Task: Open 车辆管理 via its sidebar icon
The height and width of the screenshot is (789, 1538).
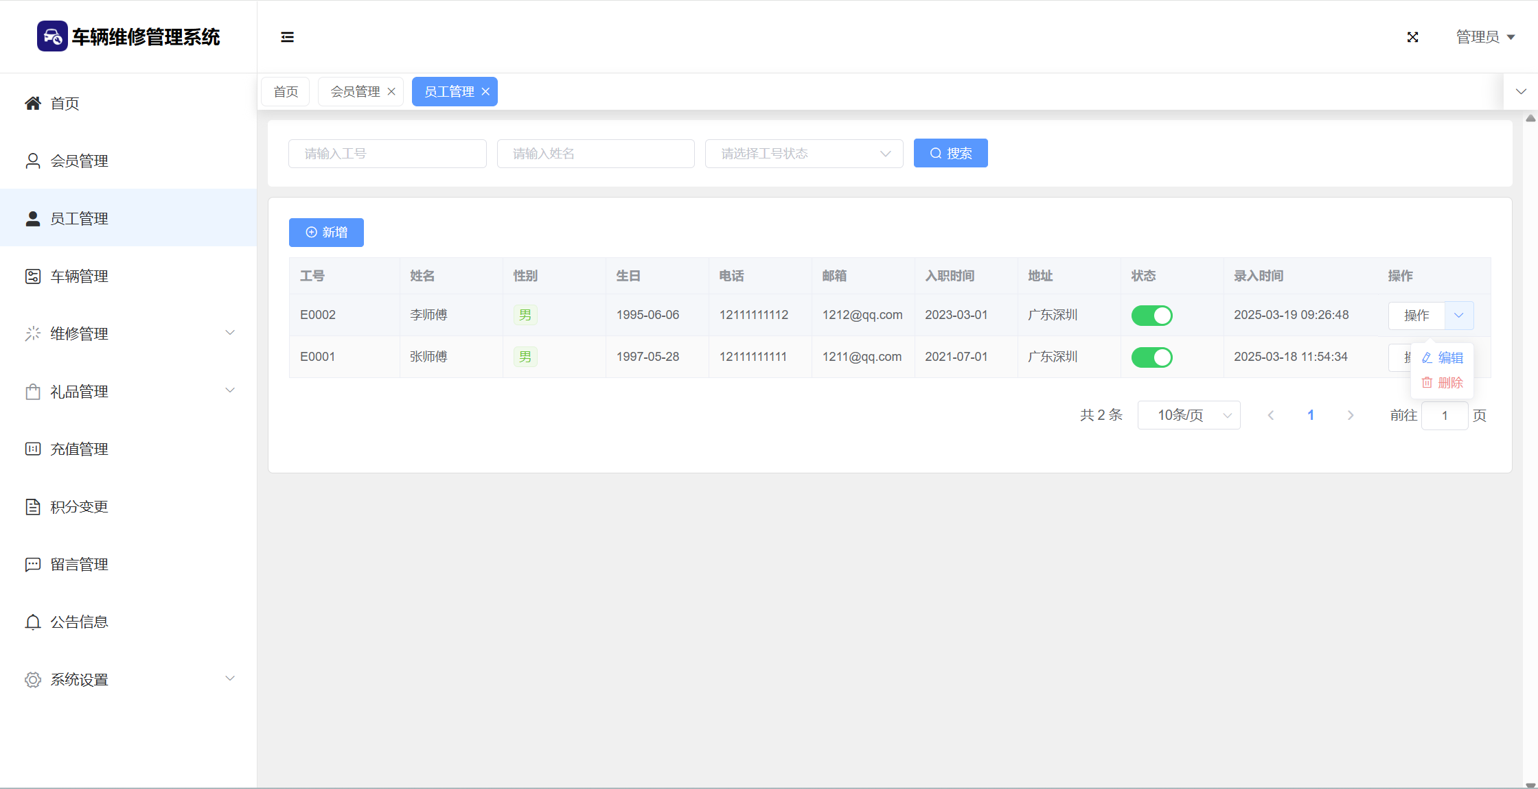Action: [32, 276]
